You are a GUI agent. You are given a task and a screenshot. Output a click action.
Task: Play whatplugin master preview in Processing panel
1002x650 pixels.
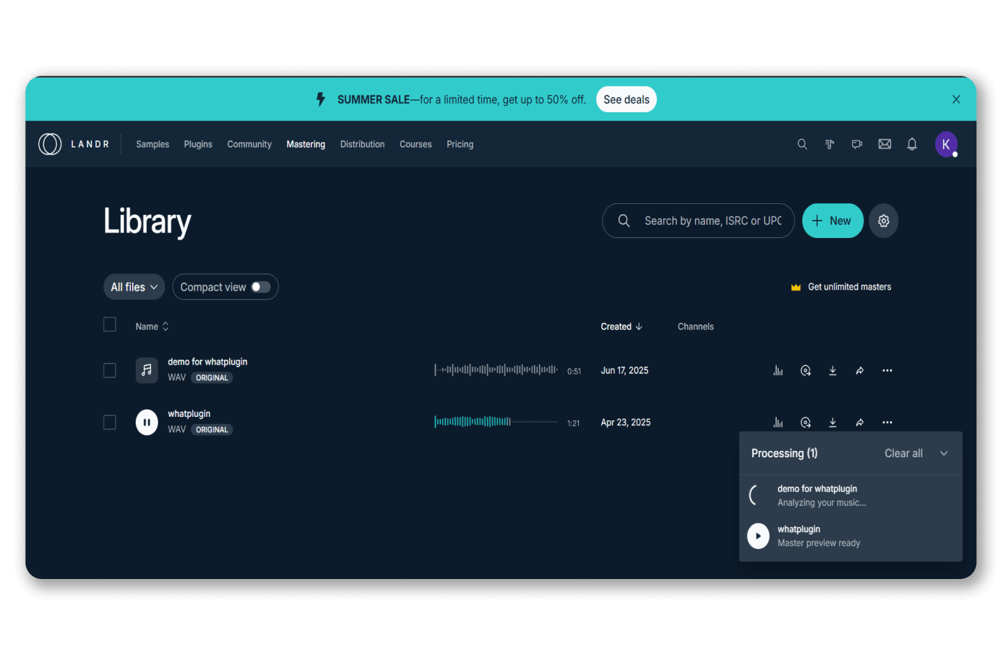coord(758,536)
